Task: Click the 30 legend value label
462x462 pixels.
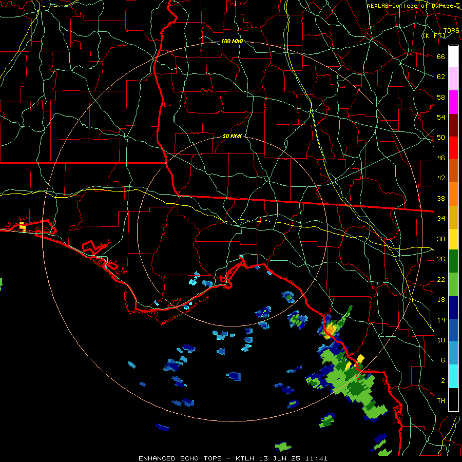Action: (x=441, y=239)
